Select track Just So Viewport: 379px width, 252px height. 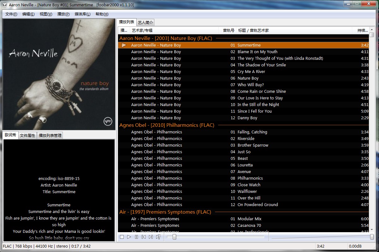(244, 152)
